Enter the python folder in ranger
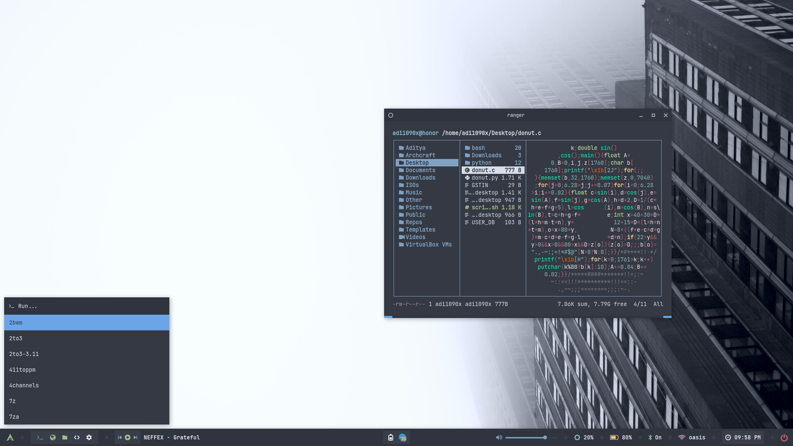The height and width of the screenshot is (446, 793). click(482, 163)
